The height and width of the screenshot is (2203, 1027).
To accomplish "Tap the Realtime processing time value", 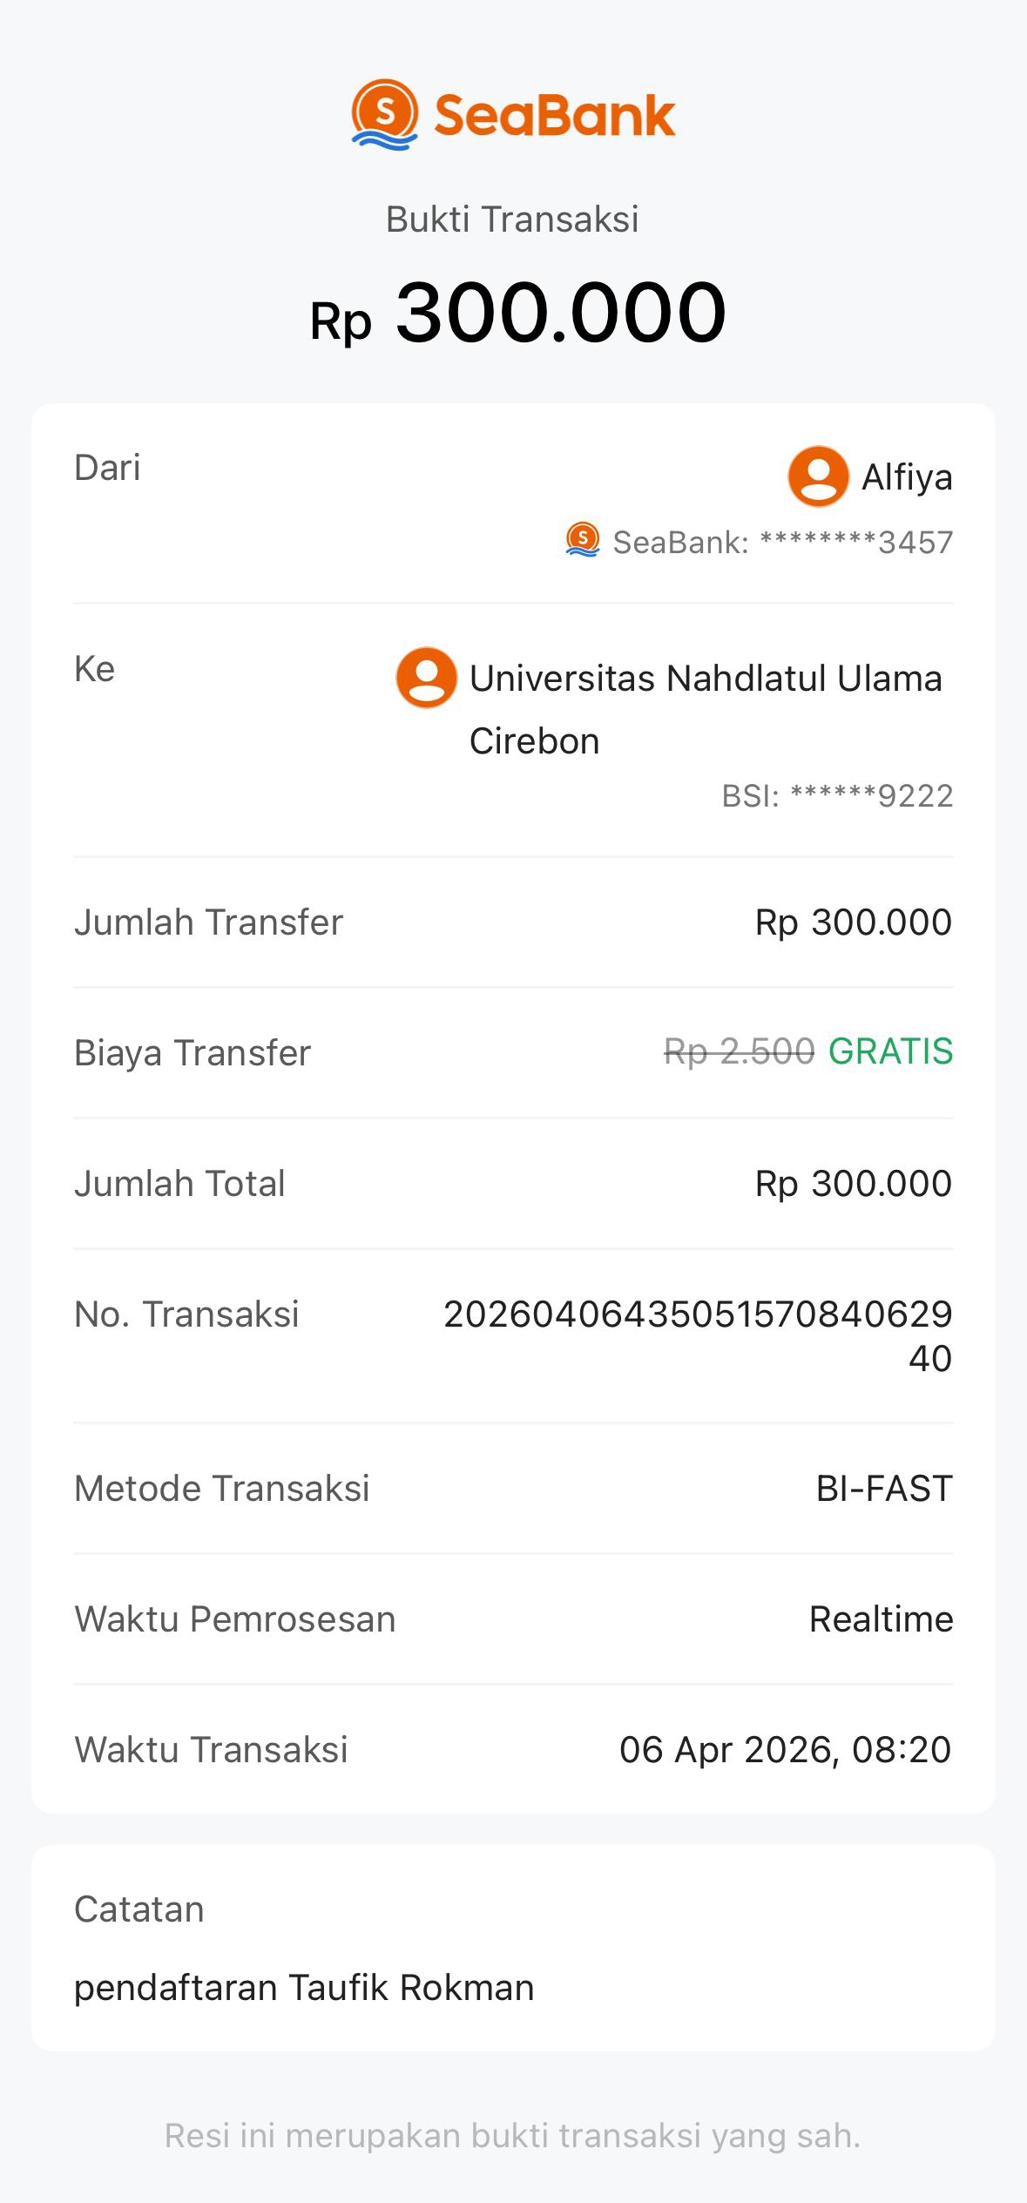I will pos(881,1619).
